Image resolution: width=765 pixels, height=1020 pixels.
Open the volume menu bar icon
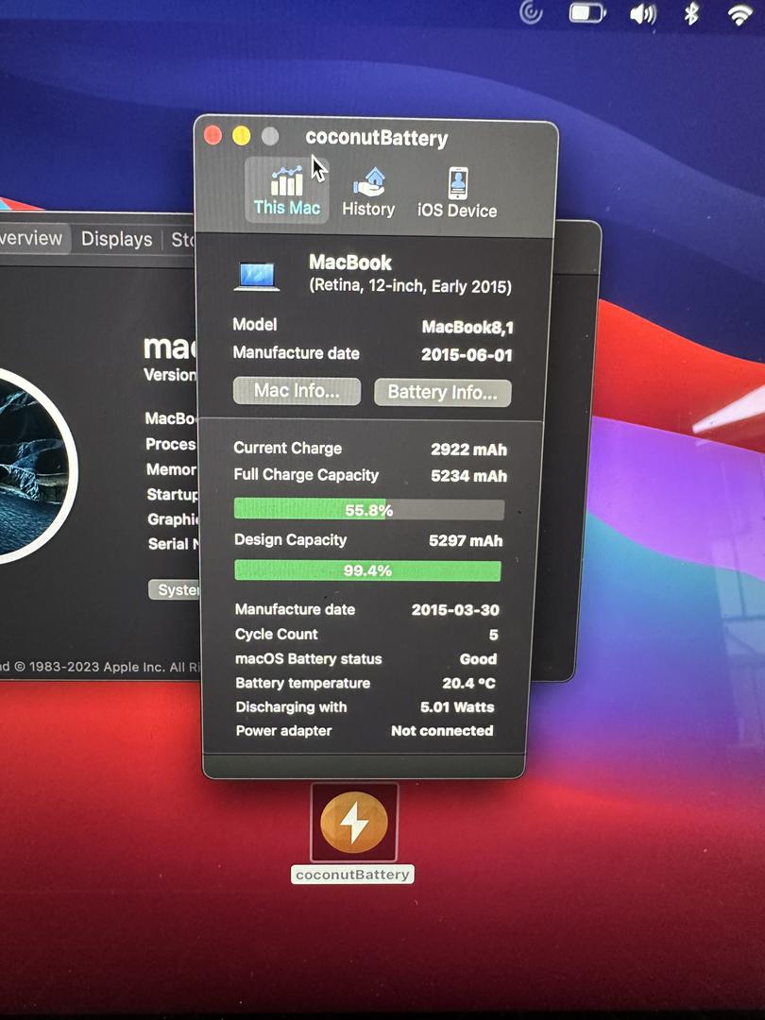pyautogui.click(x=643, y=13)
